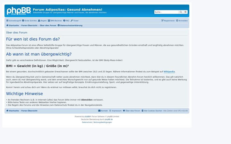Viewport: 231px width, 144px height.
Task: Open Foren-Übersicht in footer bar
Action: click(x=29, y=111)
